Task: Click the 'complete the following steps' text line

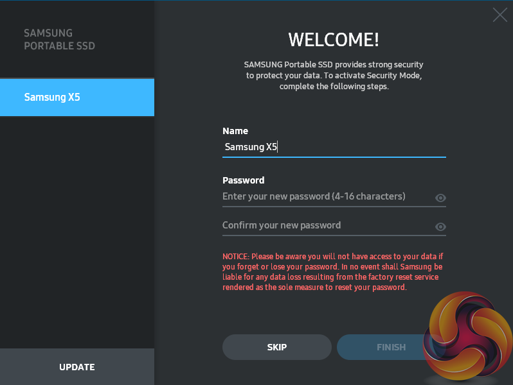Action: point(334,87)
